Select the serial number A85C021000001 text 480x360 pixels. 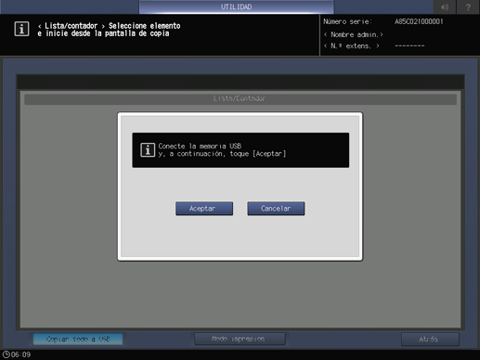[419, 21]
